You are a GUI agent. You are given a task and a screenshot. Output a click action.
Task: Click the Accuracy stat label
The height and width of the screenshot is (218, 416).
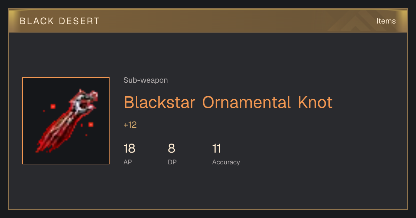[226, 162]
